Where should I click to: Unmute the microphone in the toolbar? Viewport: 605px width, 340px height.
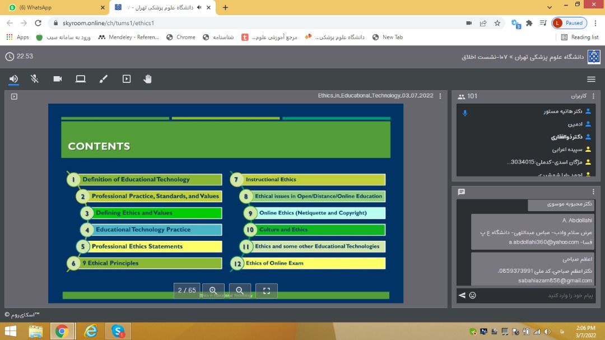point(35,79)
